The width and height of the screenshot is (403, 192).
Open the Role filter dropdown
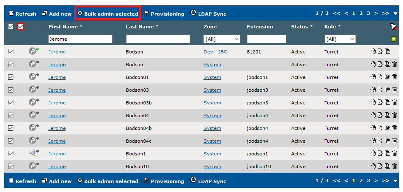pos(340,39)
